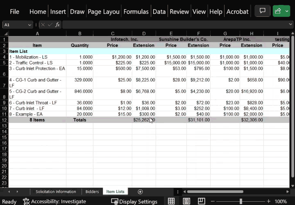Select the '8 Items' cell
The width and height of the screenshot is (295, 205).
point(37,120)
